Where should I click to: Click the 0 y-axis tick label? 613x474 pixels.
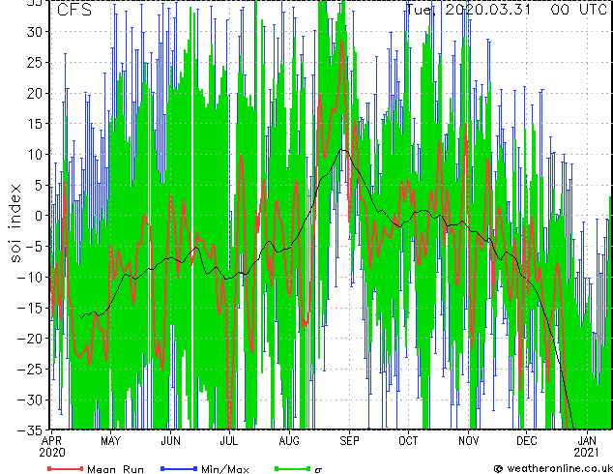coord(40,216)
